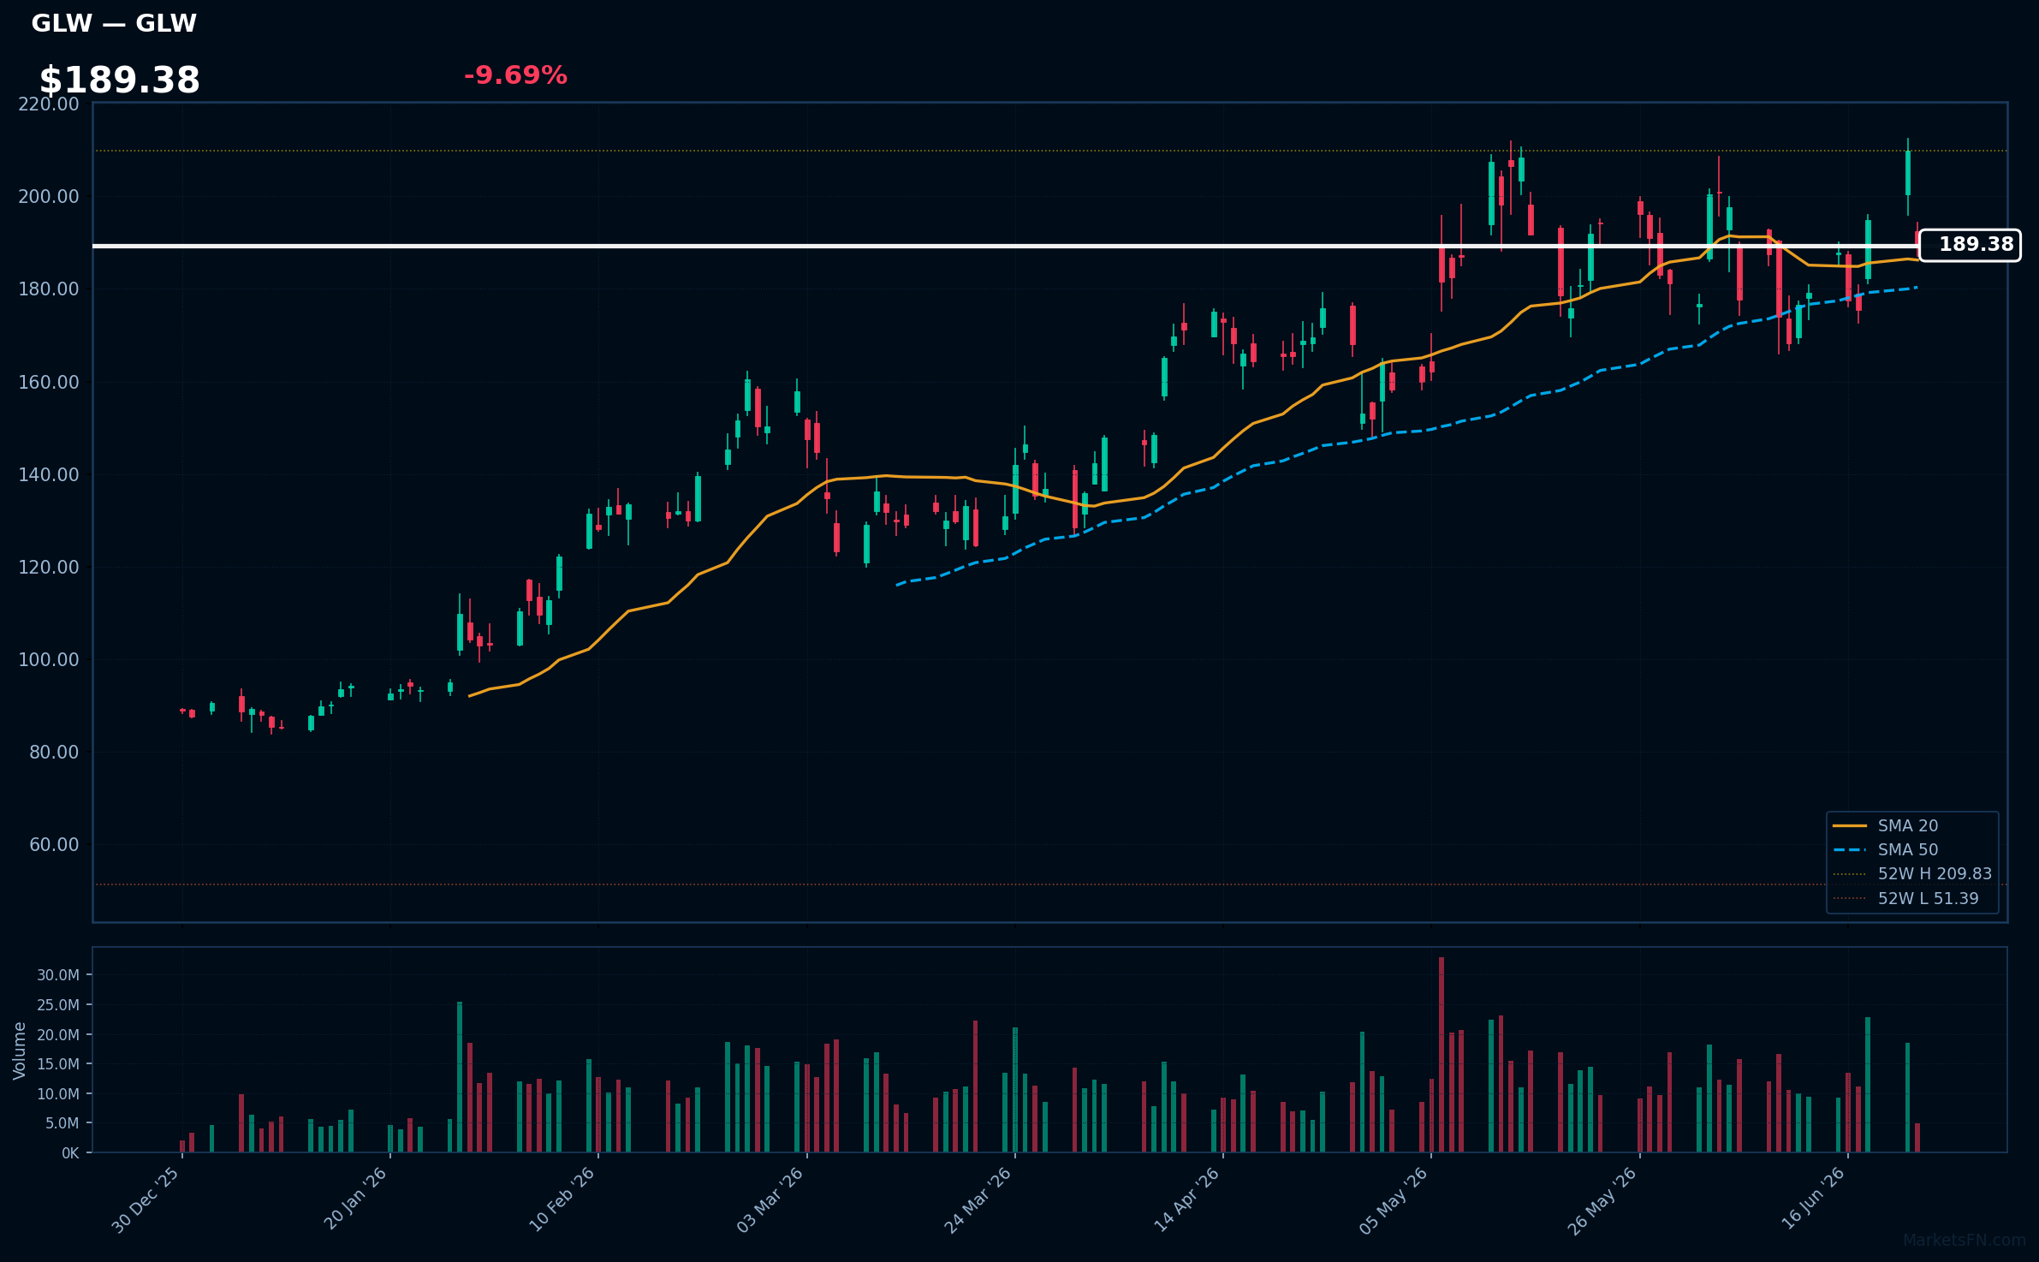The image size is (2039, 1262).
Task: Click the 220.00 price axis label
Action: [49, 104]
